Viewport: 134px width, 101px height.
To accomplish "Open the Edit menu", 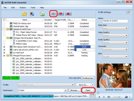I will click(13, 8).
